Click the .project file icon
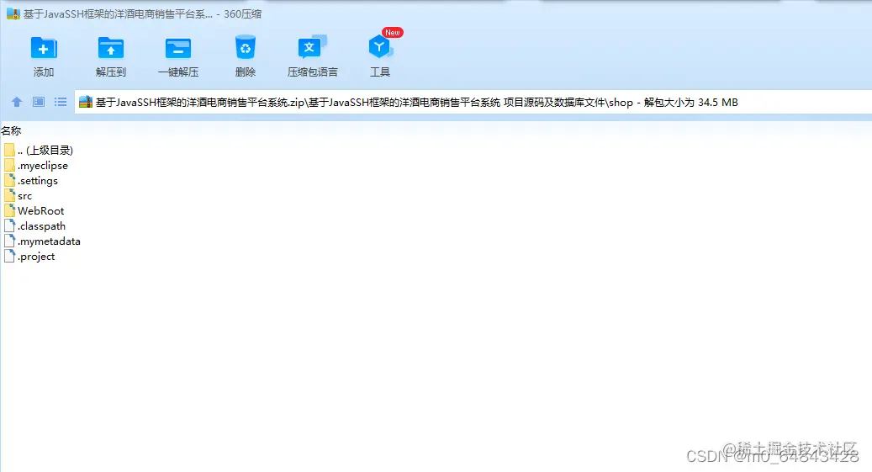This screenshot has height=472, width=872. click(9, 256)
